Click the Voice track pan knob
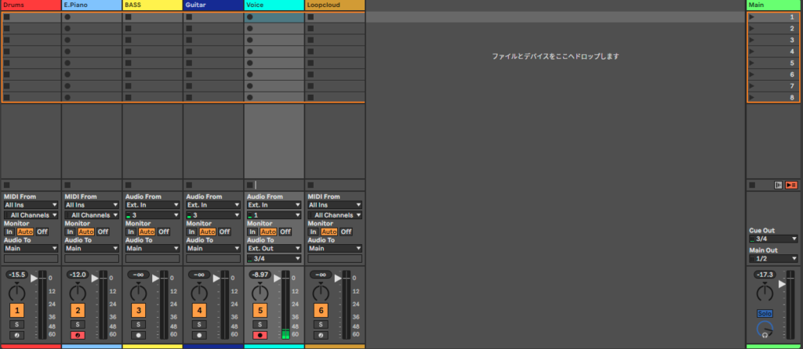Viewport: 803px width, 349px height. click(260, 293)
